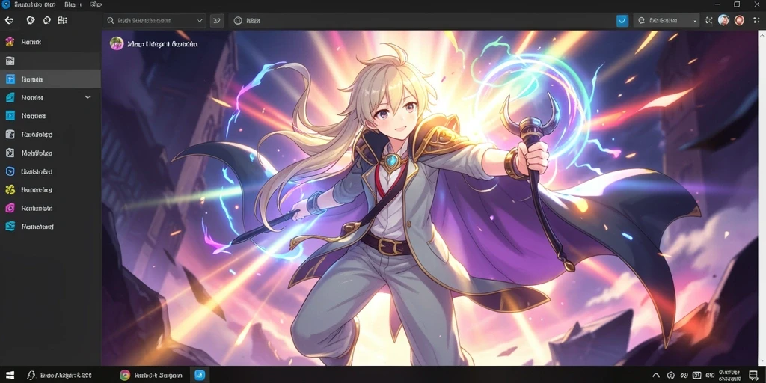Open the notification center icon at the taskbar's end
This screenshot has height=383, width=766.
[753, 375]
